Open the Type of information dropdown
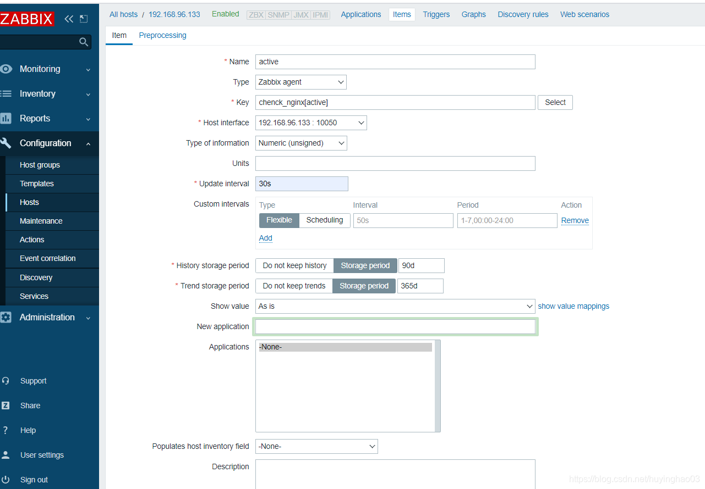 pos(301,143)
